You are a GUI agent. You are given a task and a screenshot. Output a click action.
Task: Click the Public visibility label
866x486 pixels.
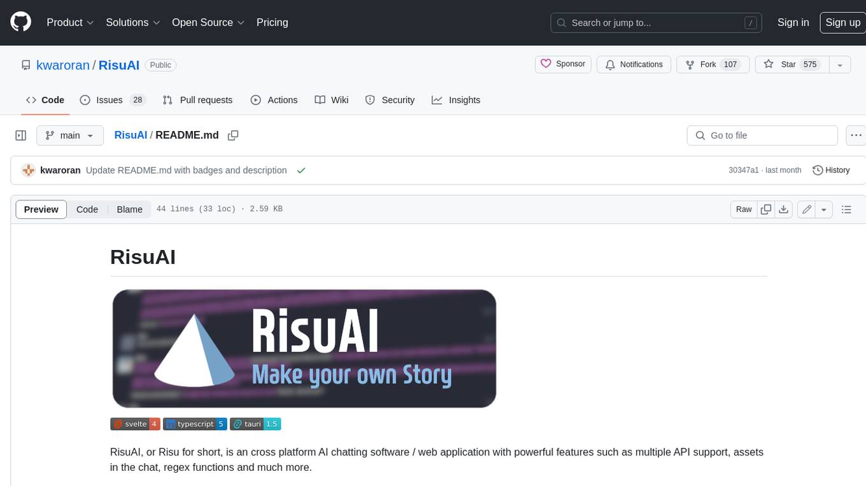pyautogui.click(x=160, y=65)
